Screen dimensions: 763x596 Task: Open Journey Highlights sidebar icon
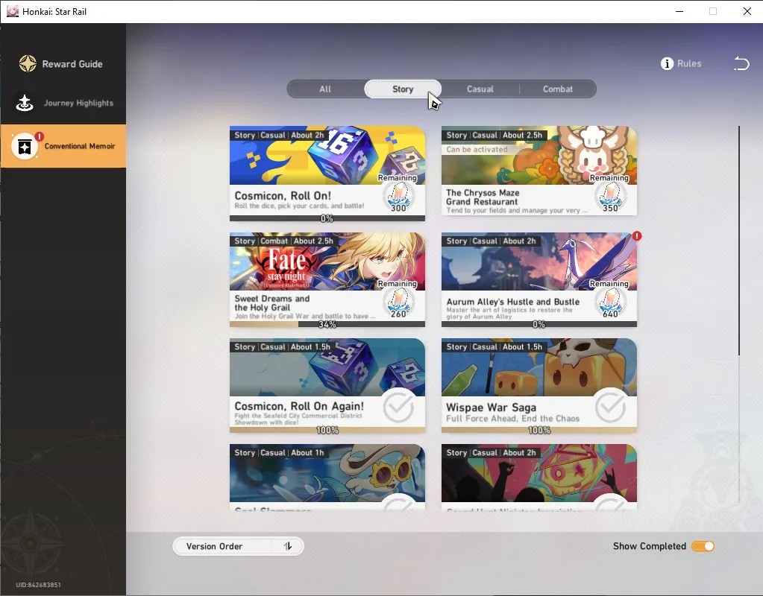pos(25,103)
